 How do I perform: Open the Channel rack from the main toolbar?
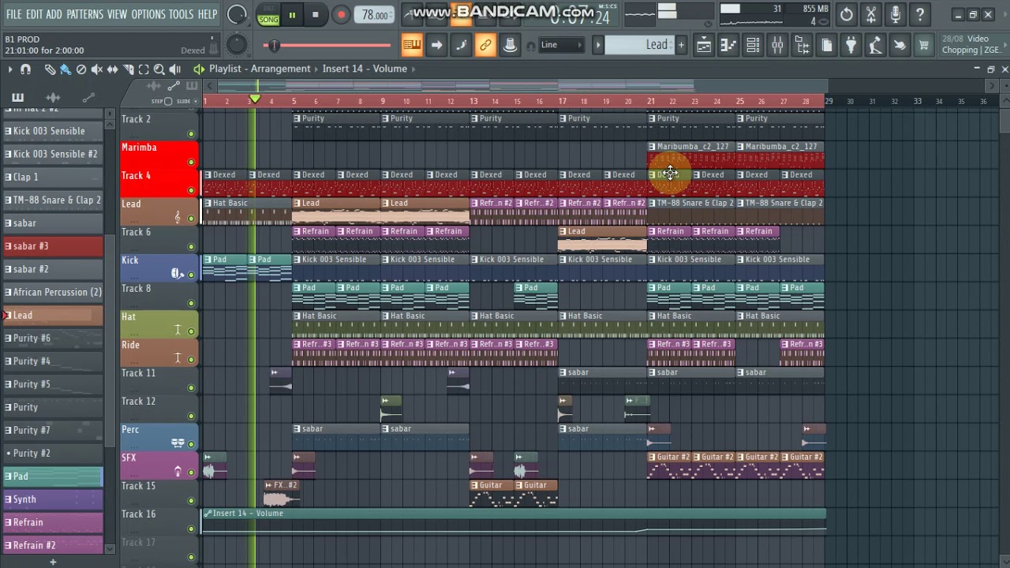[753, 45]
